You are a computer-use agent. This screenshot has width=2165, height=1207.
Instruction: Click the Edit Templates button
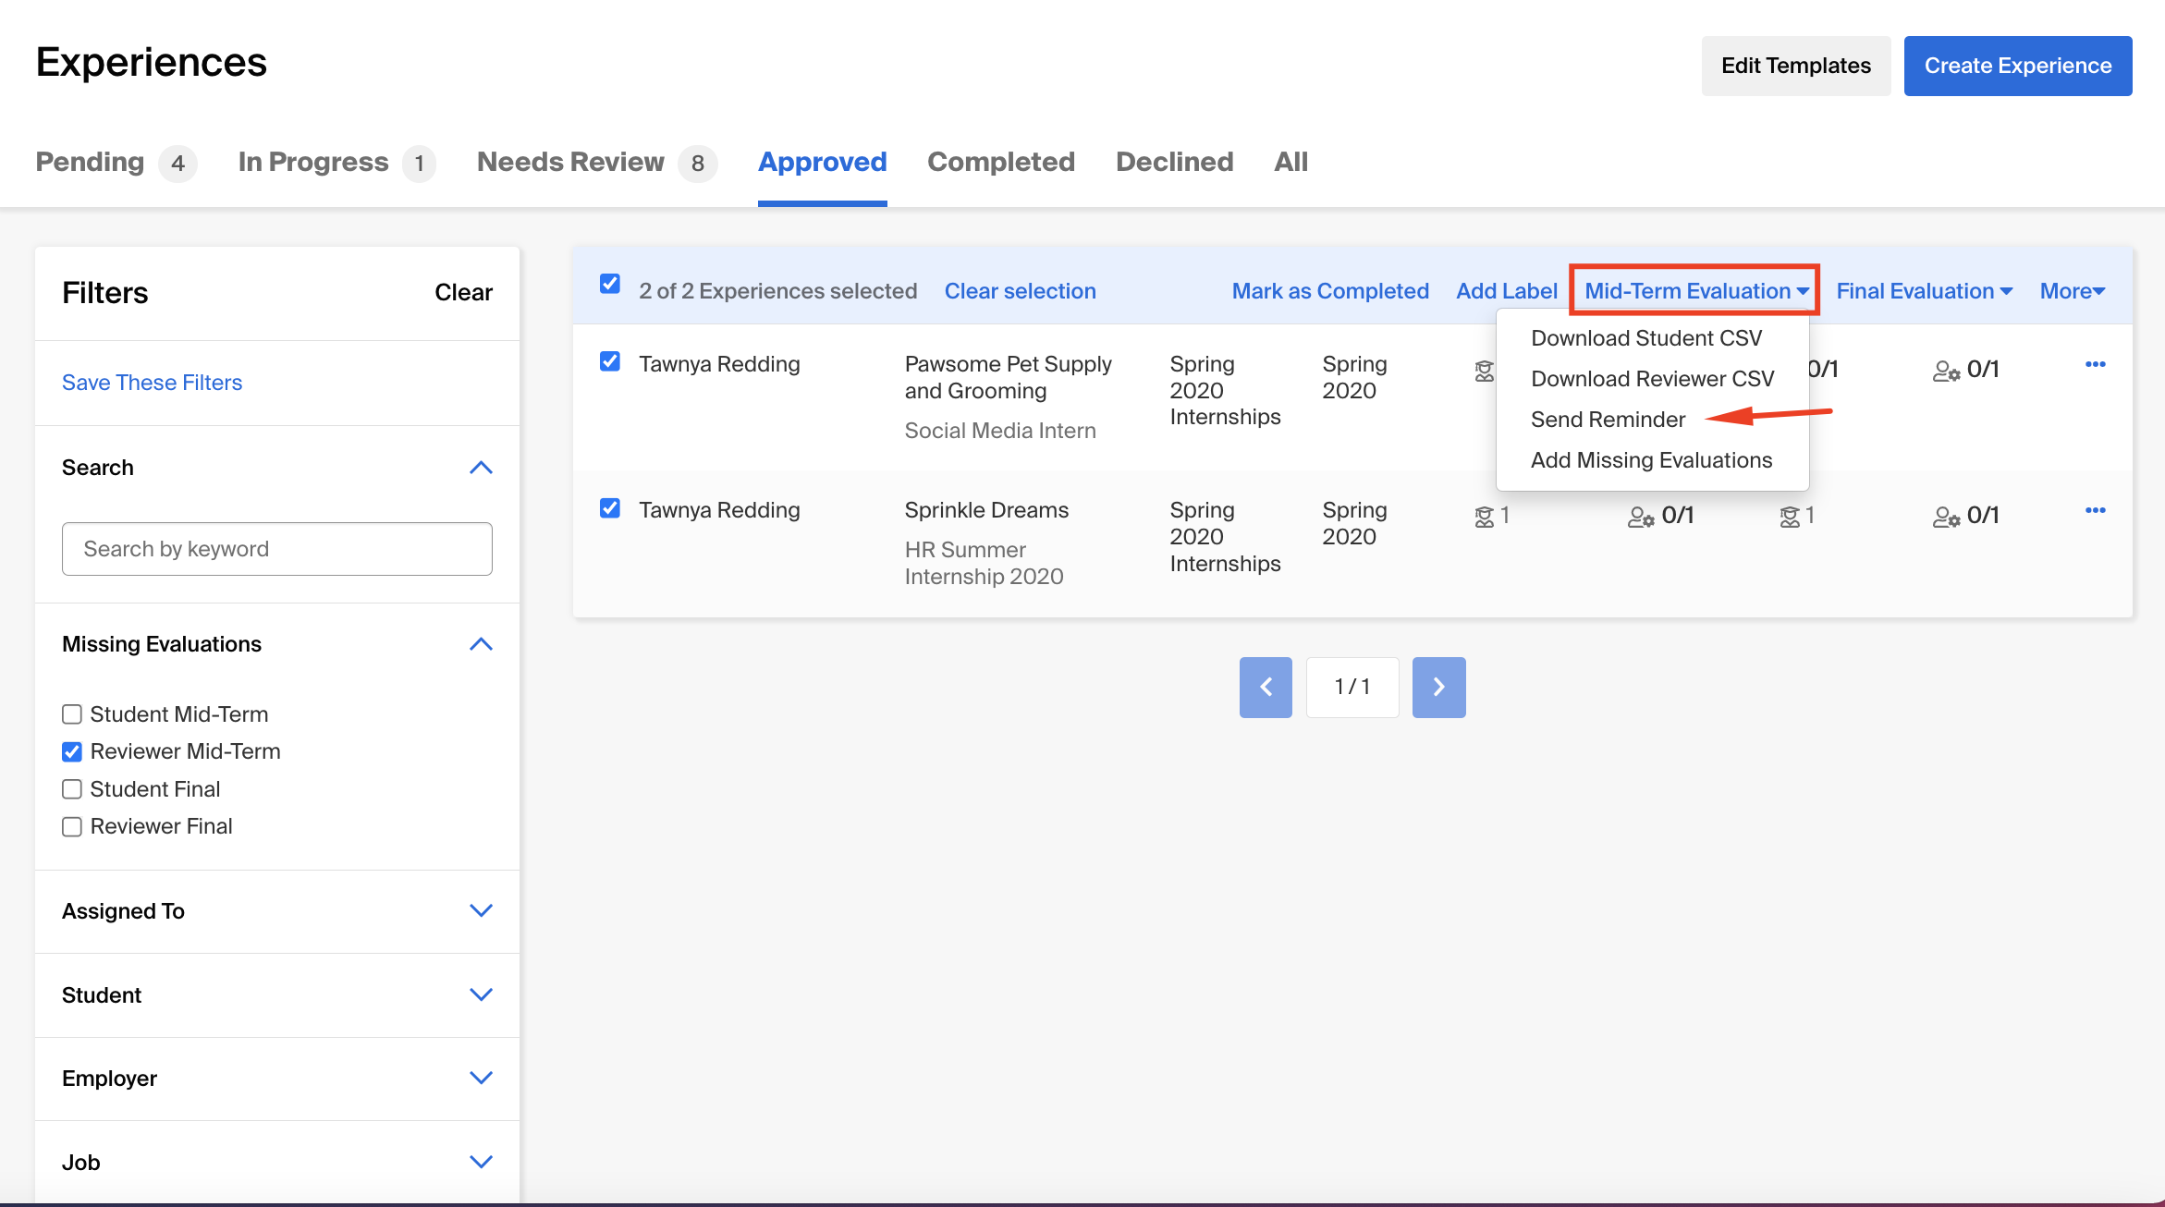pyautogui.click(x=1795, y=66)
